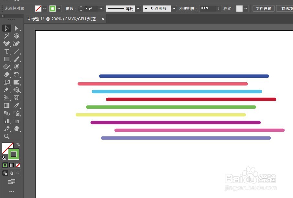The height and width of the screenshot is (198, 293).
Task: Click the 文档设置 button
Action: tap(263, 8)
